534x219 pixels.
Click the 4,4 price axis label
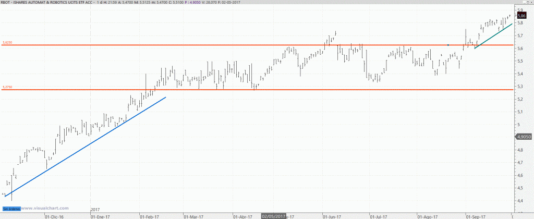(520, 201)
